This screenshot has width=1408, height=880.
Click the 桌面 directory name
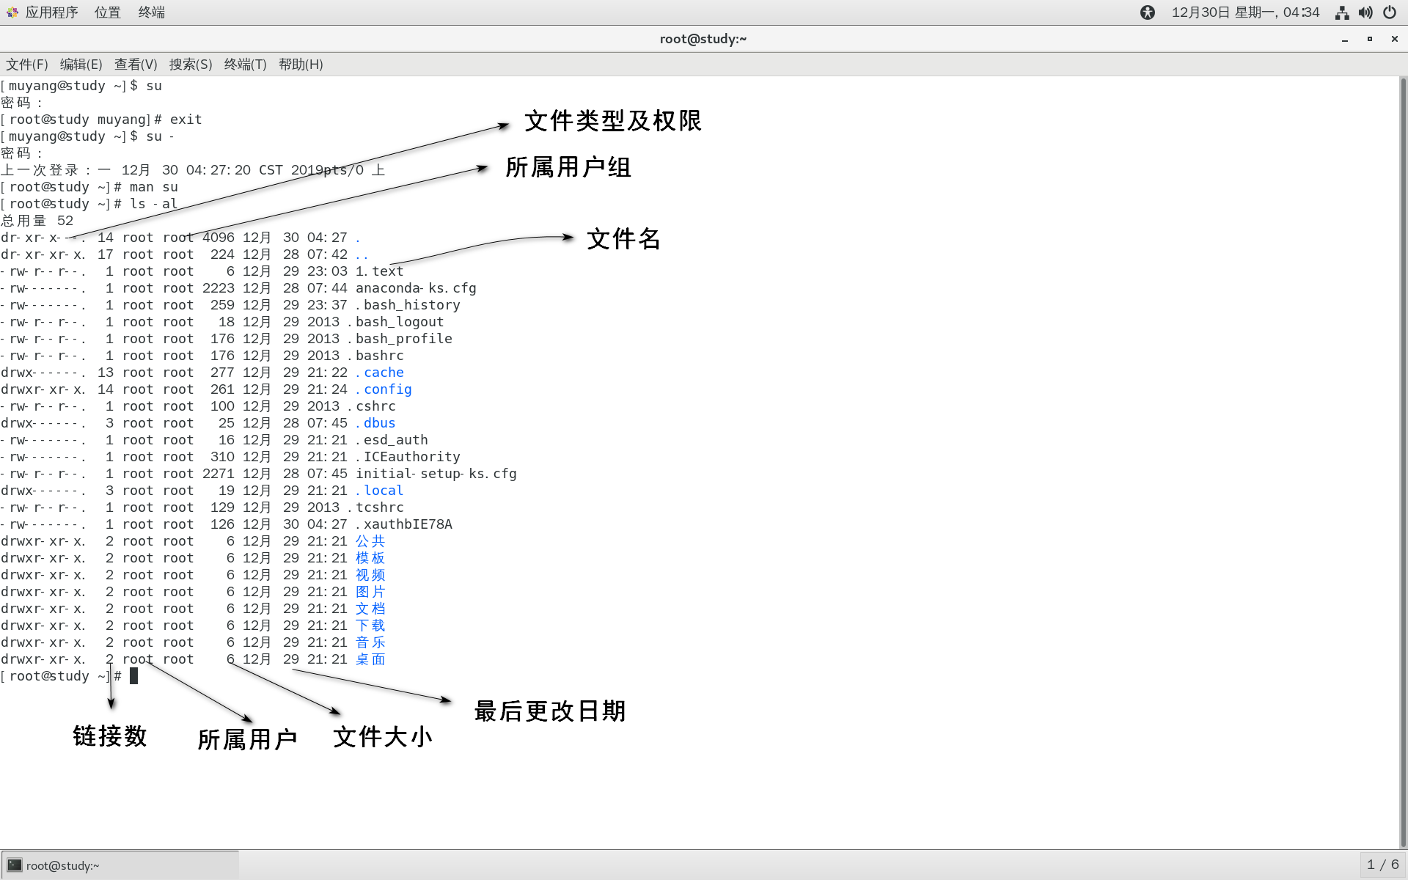[x=370, y=659]
